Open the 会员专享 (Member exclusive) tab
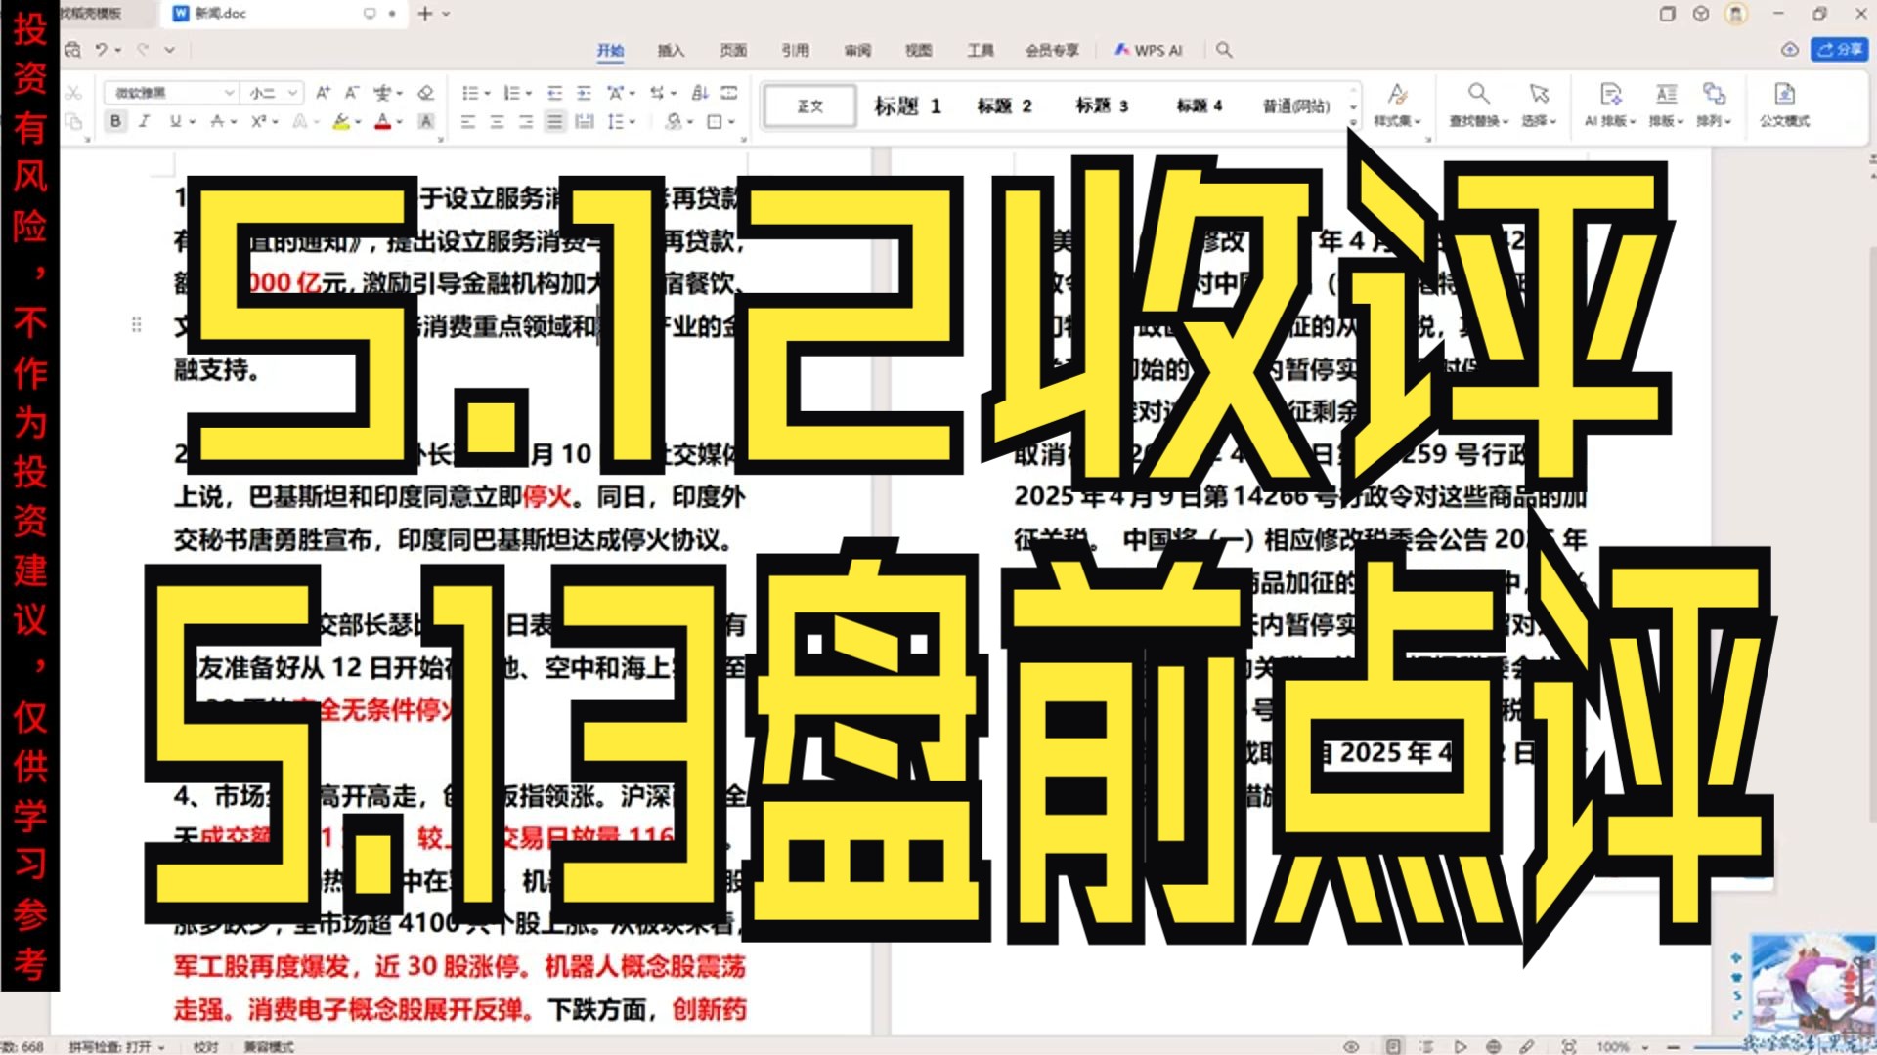The image size is (1877, 1055). coord(1052,51)
